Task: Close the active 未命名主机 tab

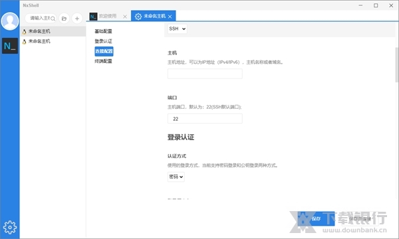Action: pos(170,17)
